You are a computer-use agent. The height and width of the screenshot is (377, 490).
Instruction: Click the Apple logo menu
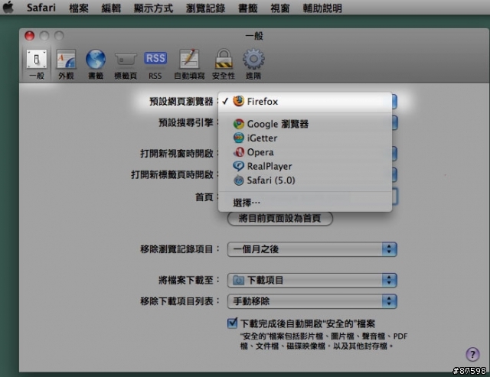[x=8, y=8]
